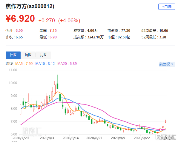The height and width of the screenshot is (142, 178).
Task: Click the change percent (+4.06%)
Action: pos(69,21)
